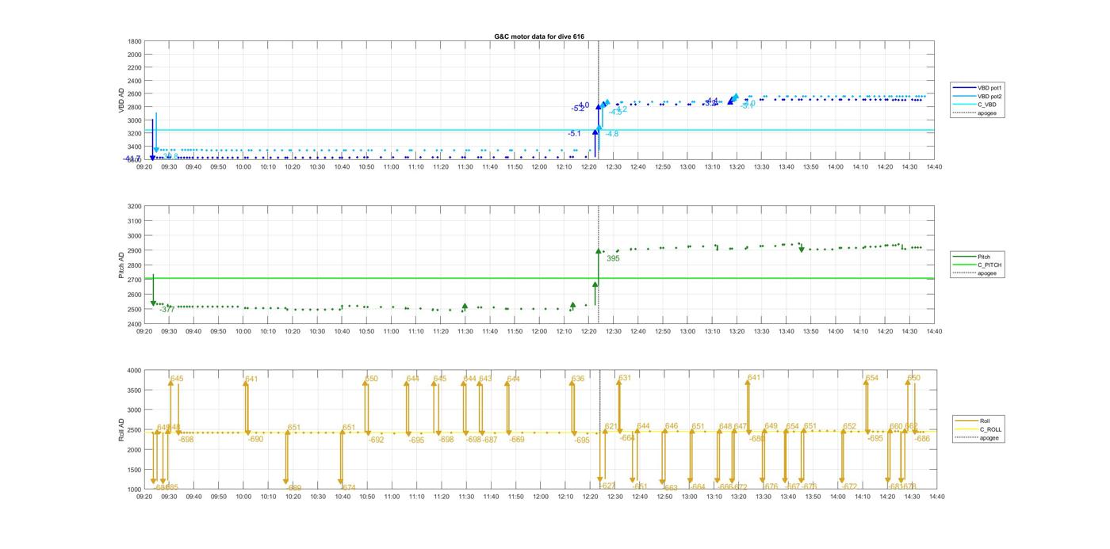Click the "10:00" time tick under the VBD plot

[243, 166]
